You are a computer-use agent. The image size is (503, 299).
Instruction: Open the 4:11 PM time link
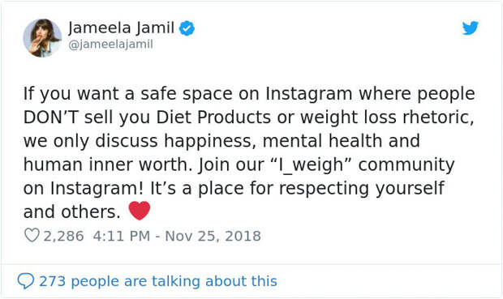pos(122,236)
